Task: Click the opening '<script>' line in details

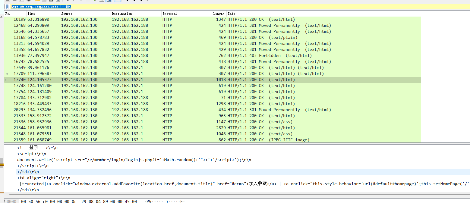Action: point(32,154)
